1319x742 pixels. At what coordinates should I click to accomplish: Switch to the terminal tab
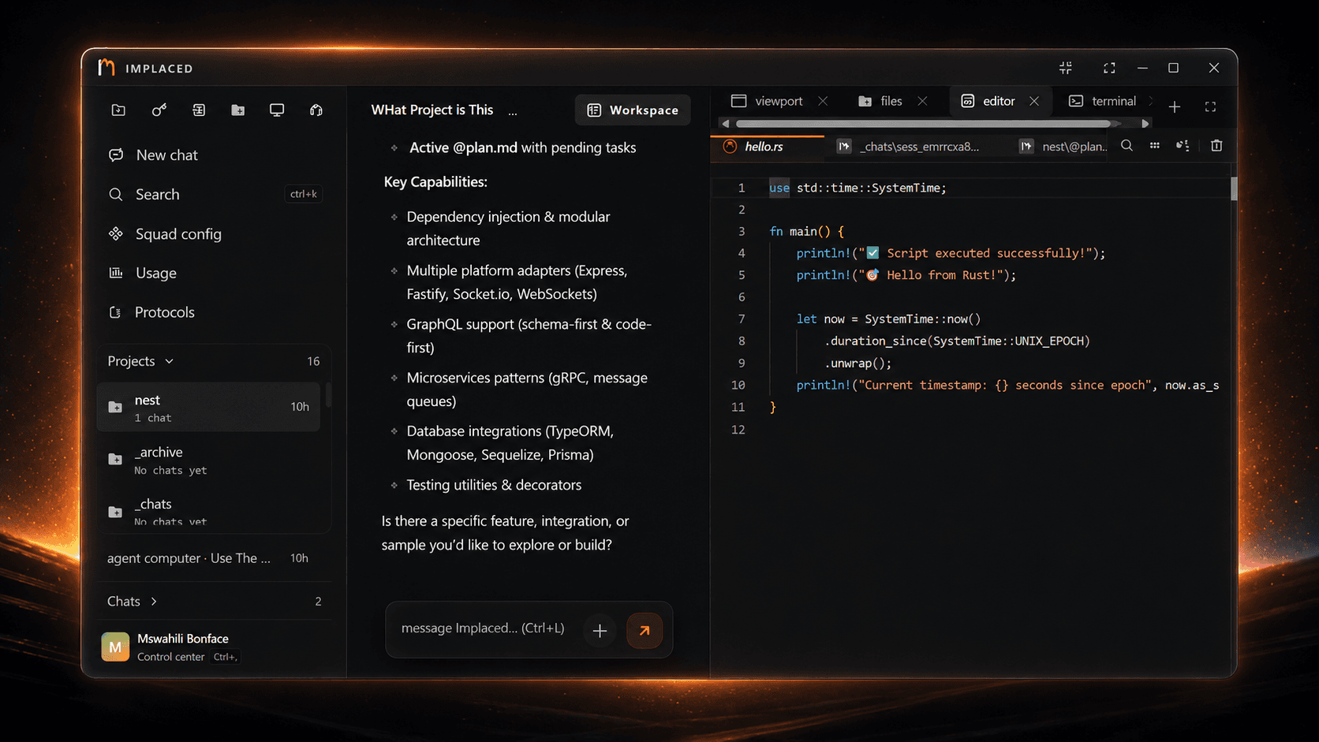(x=1102, y=101)
